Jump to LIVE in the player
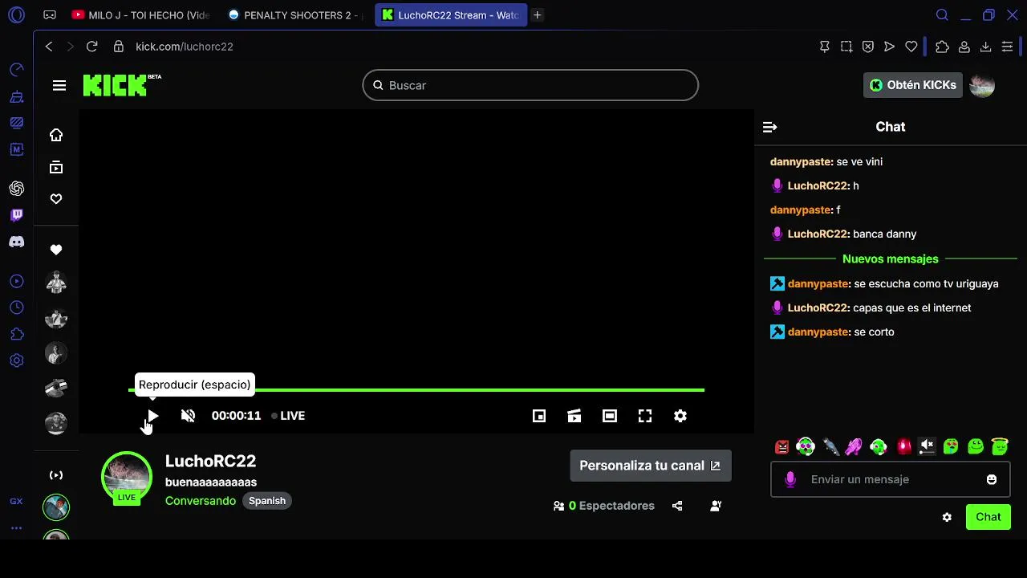Screen dimensions: 1027x578 pyautogui.click(x=288, y=416)
